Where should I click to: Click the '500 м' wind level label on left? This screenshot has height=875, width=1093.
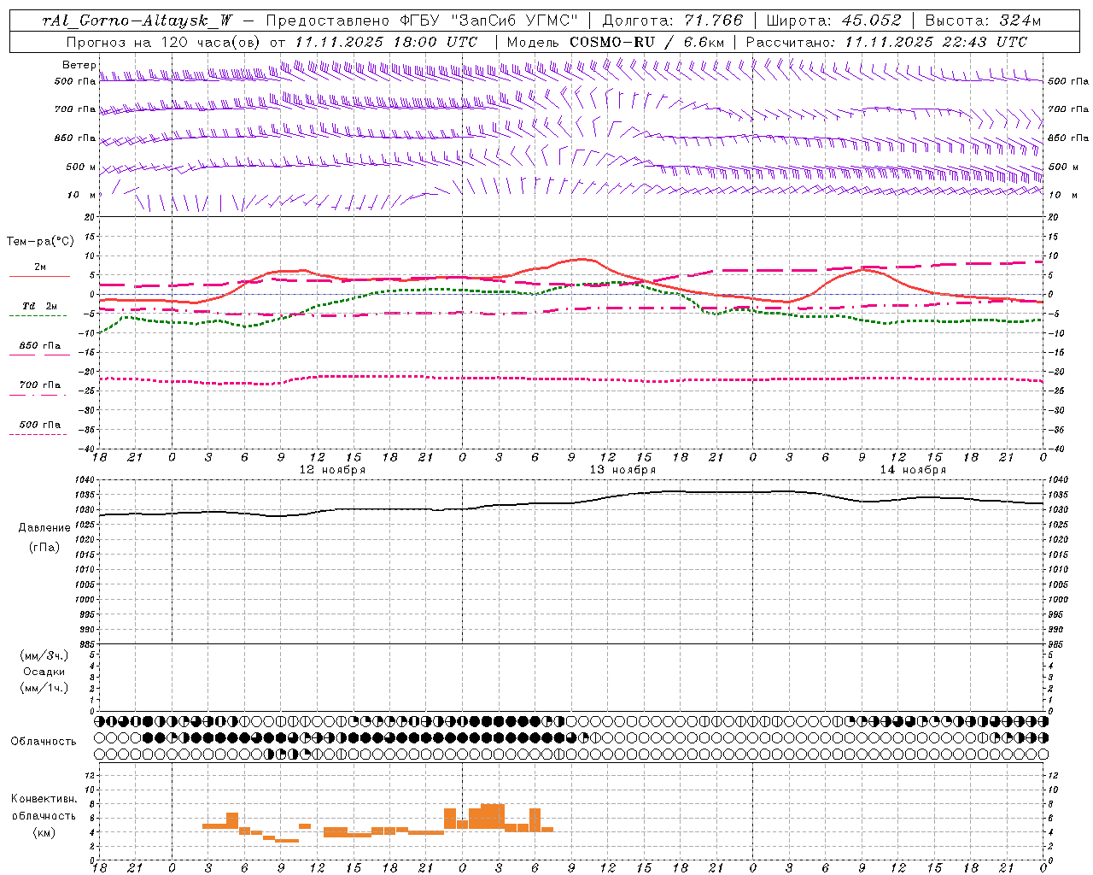(x=81, y=167)
